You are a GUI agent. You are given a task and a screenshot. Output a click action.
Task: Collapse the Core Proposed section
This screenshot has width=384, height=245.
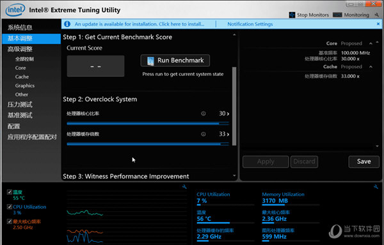click(x=371, y=43)
